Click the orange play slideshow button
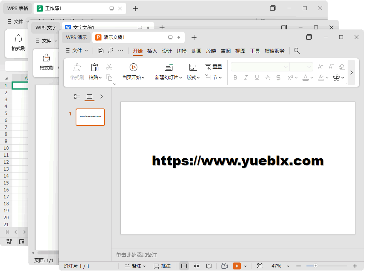 pyautogui.click(x=237, y=266)
